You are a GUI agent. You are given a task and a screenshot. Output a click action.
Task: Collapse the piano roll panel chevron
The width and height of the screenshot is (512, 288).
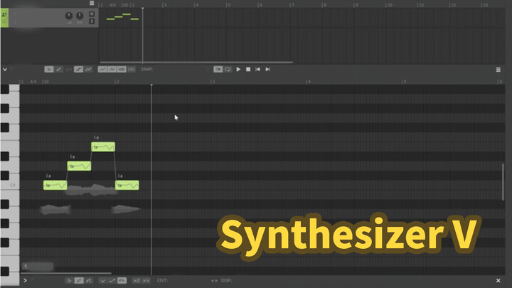tap(5, 69)
